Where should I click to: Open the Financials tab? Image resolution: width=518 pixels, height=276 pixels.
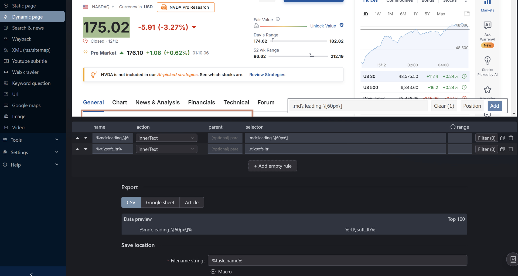pyautogui.click(x=201, y=103)
